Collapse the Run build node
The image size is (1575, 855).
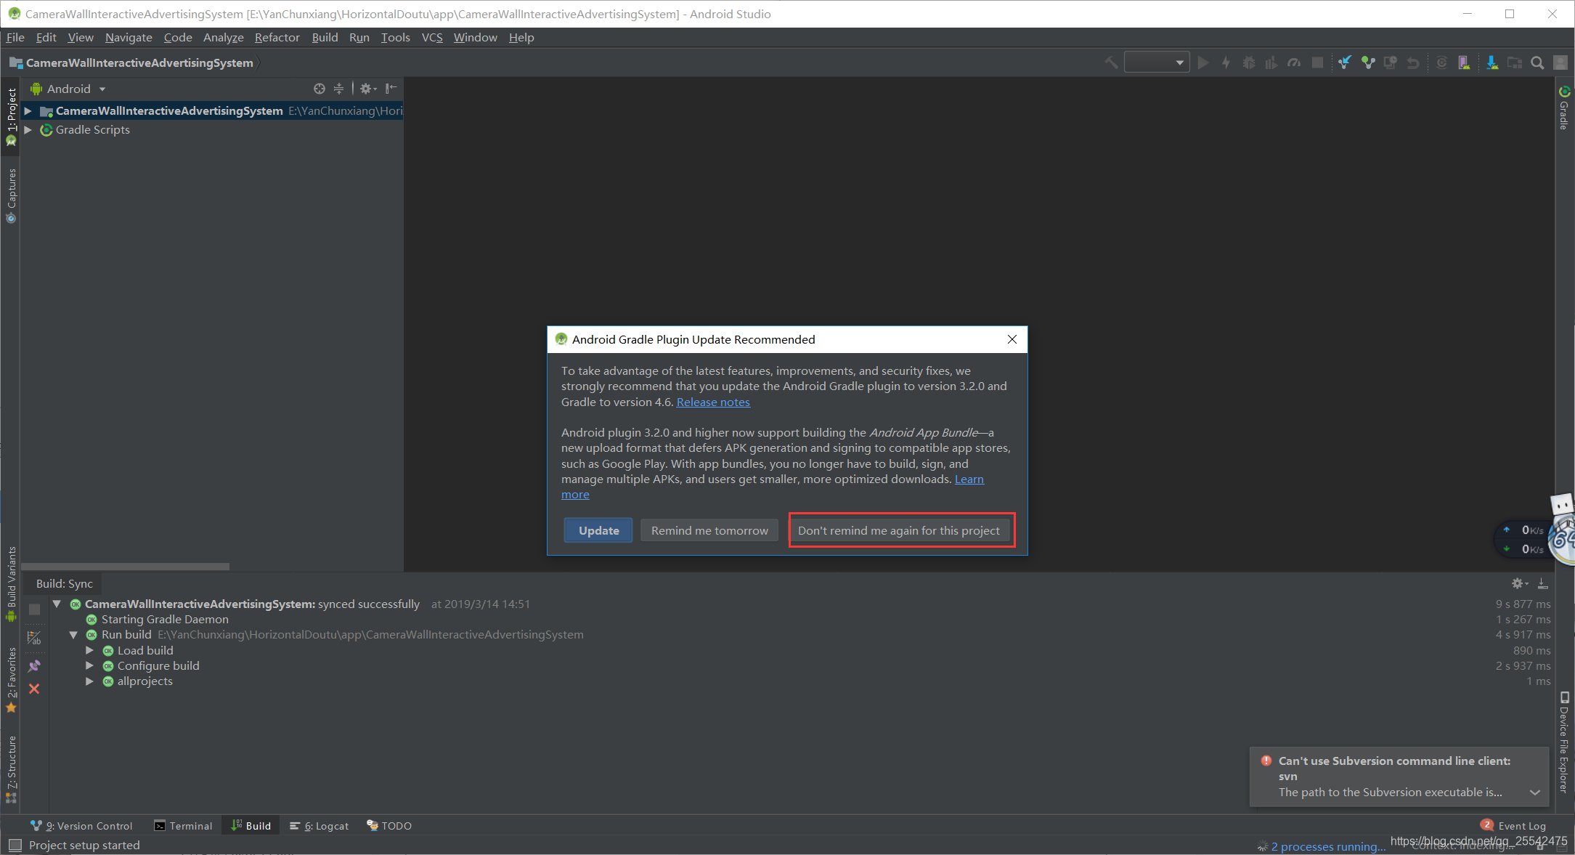point(73,634)
